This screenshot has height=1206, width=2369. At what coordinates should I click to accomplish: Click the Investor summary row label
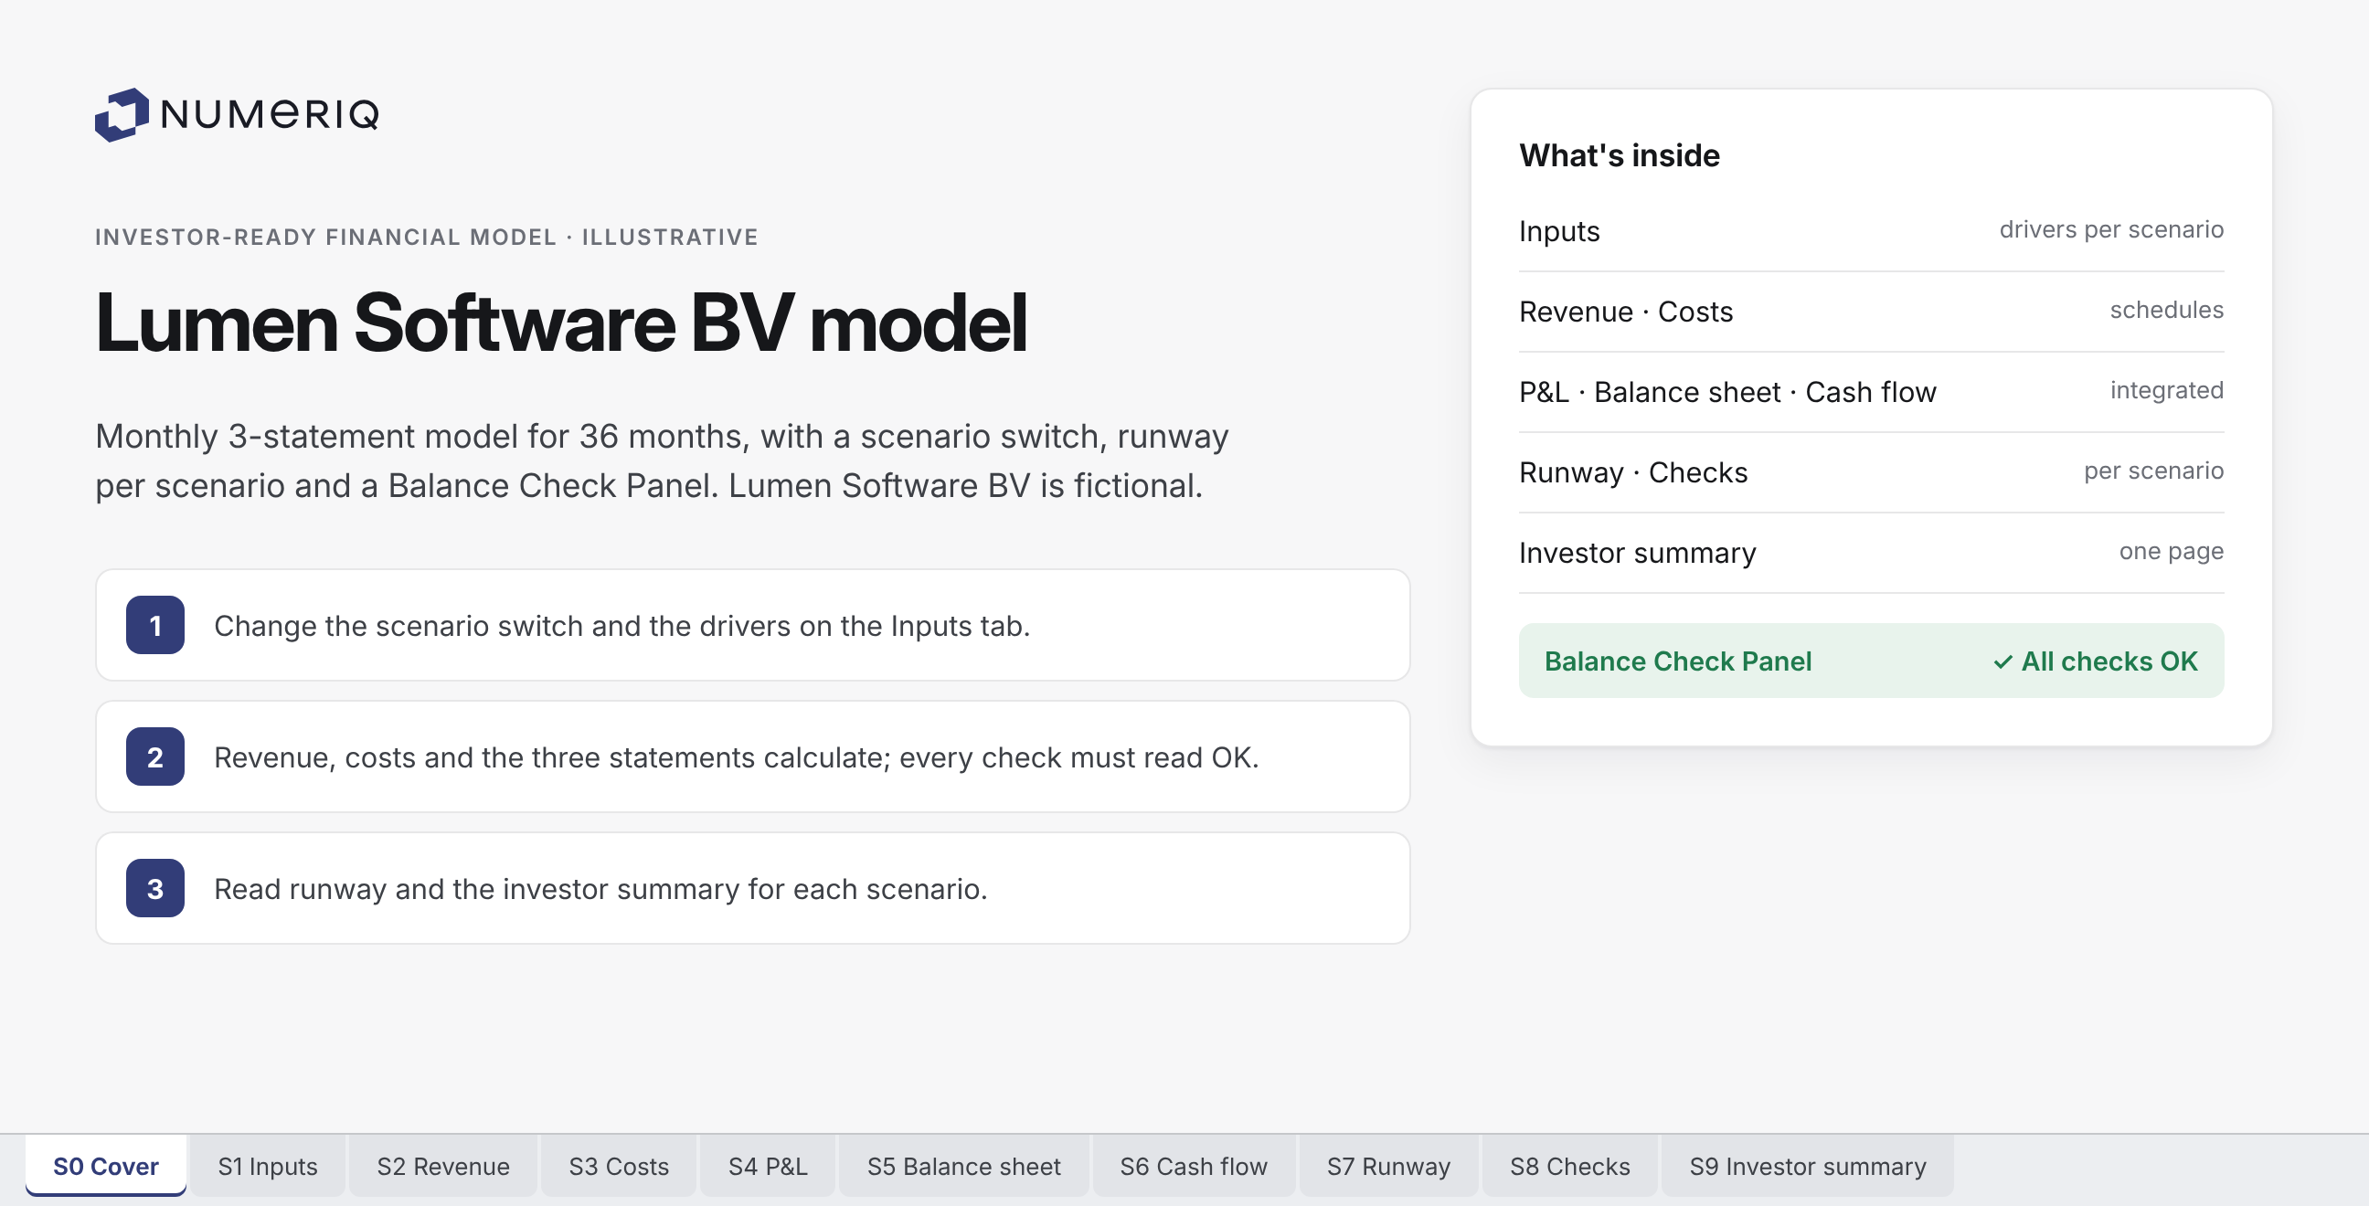[1638, 553]
